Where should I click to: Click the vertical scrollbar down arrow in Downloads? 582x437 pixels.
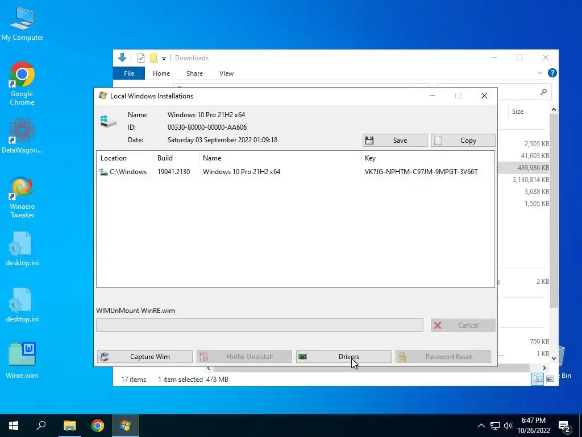(554, 358)
